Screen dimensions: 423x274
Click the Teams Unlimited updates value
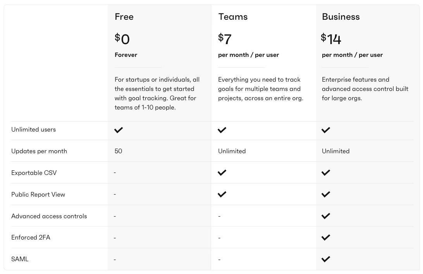click(232, 151)
